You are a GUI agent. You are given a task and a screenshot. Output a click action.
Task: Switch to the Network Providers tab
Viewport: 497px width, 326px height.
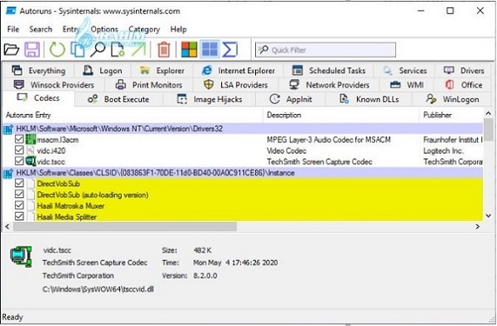[329, 85]
